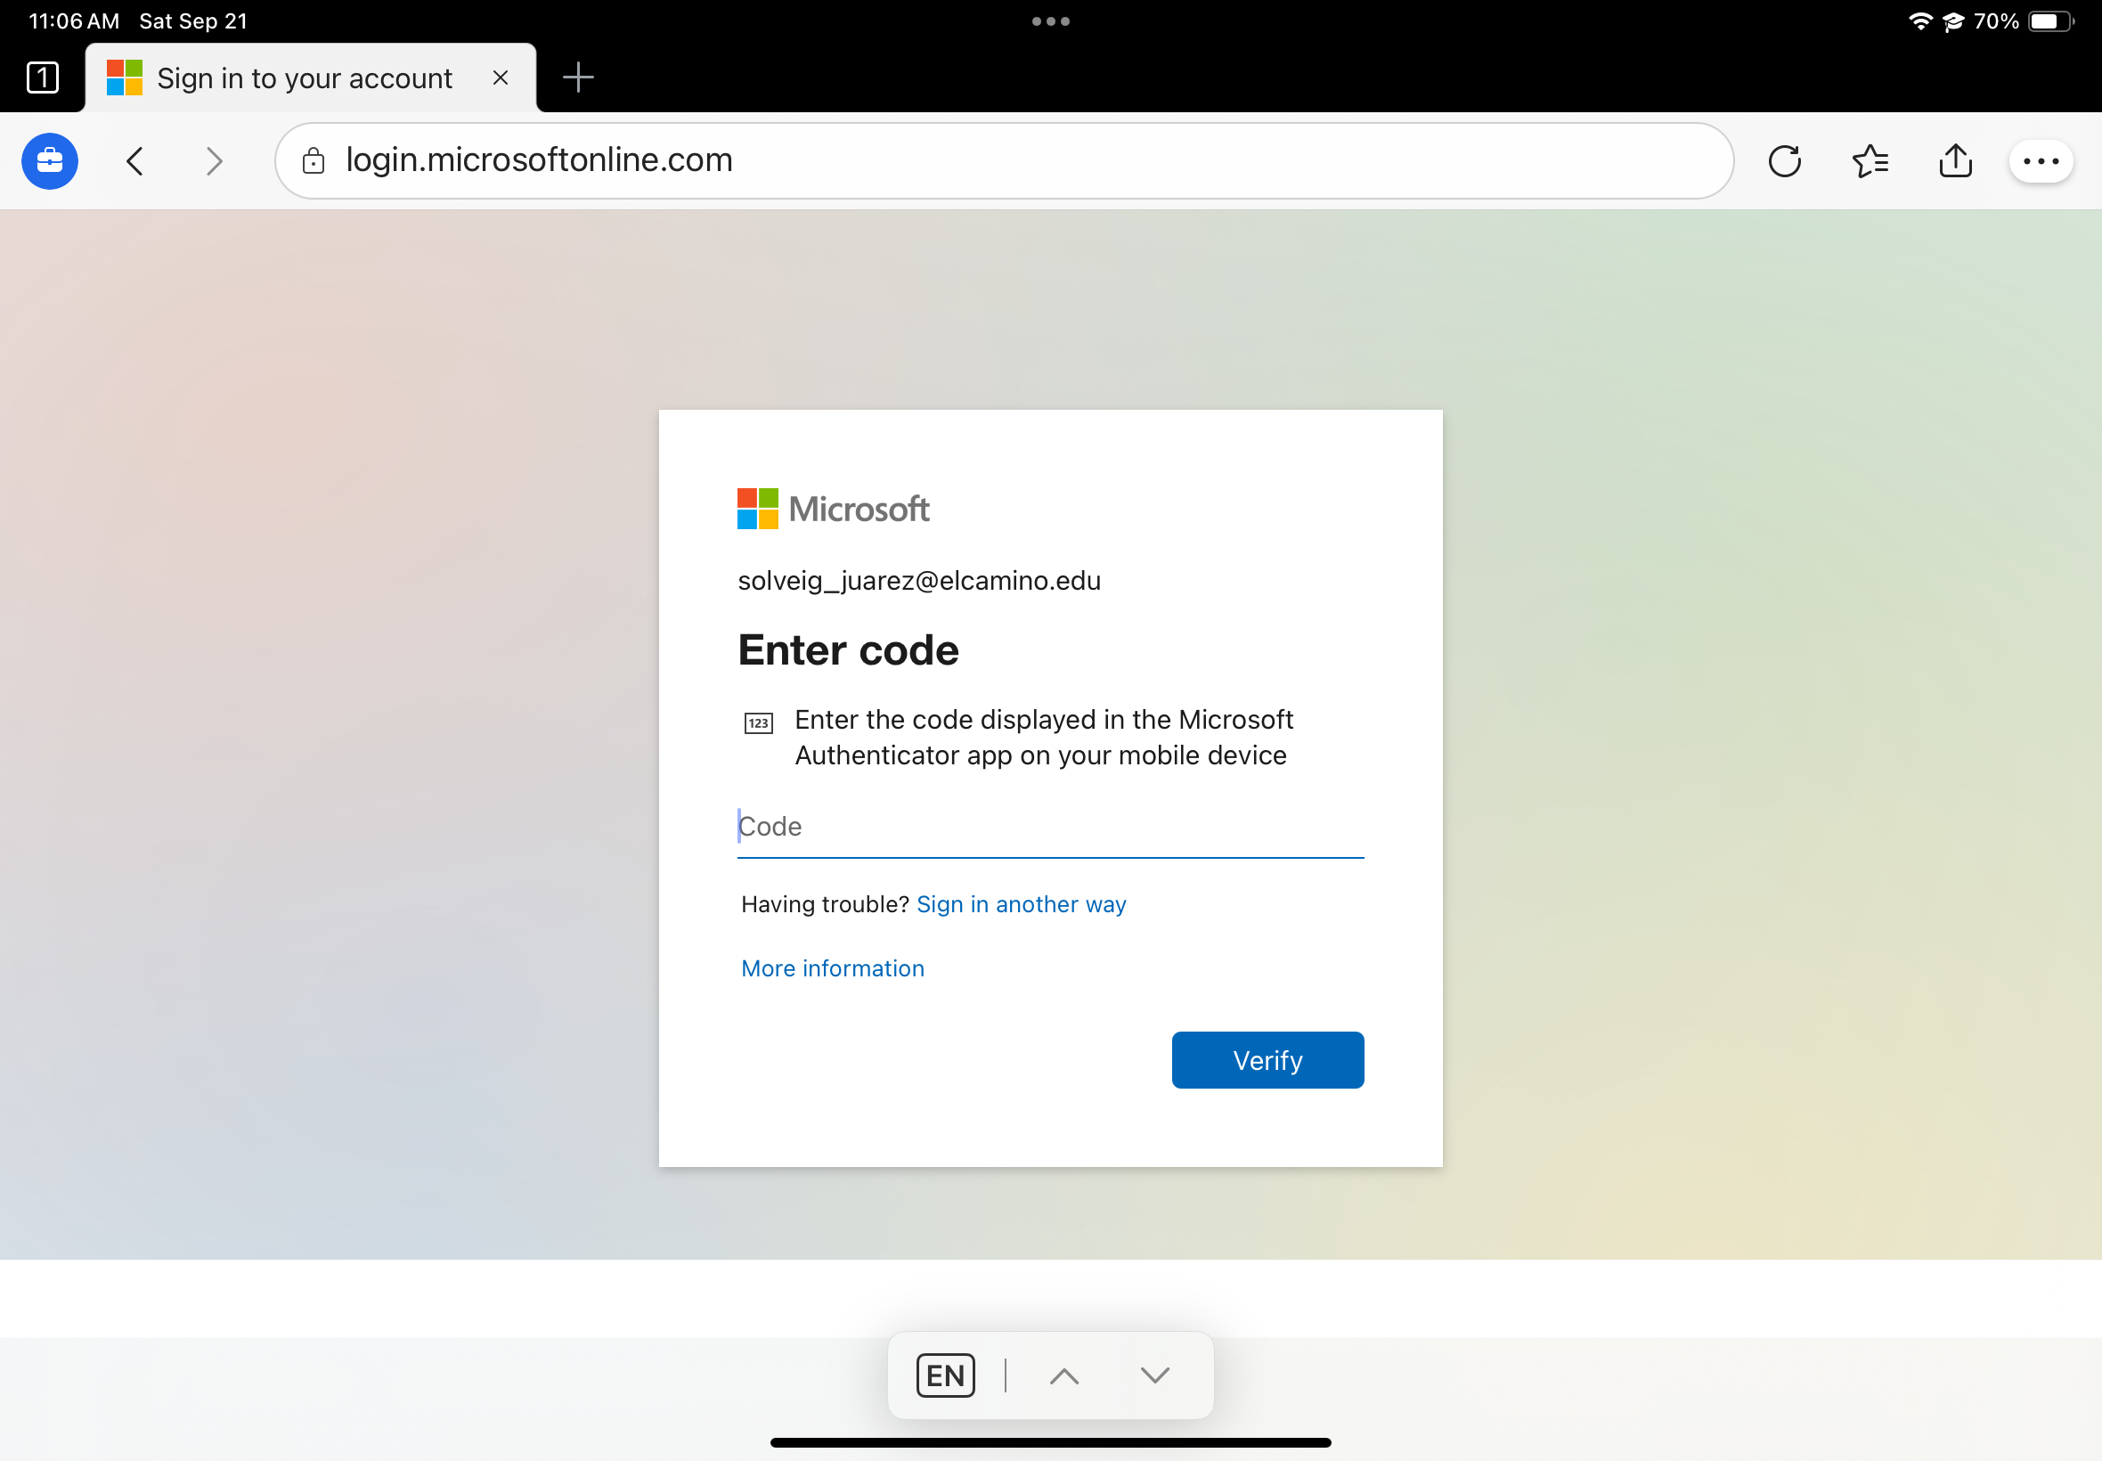Open the browser three-dot menu
The width and height of the screenshot is (2102, 1461).
coord(2040,161)
